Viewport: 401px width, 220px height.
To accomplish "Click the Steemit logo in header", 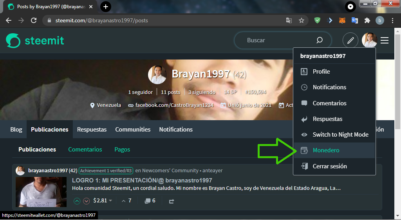I will tap(35, 40).
